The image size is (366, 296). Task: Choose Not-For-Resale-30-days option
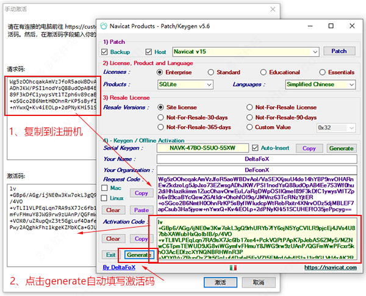(160, 117)
